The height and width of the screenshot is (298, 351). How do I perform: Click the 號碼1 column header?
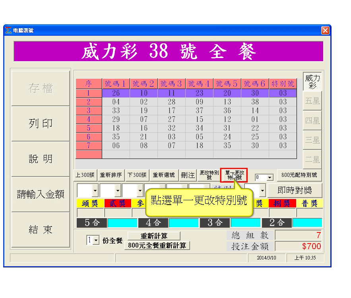(116, 84)
